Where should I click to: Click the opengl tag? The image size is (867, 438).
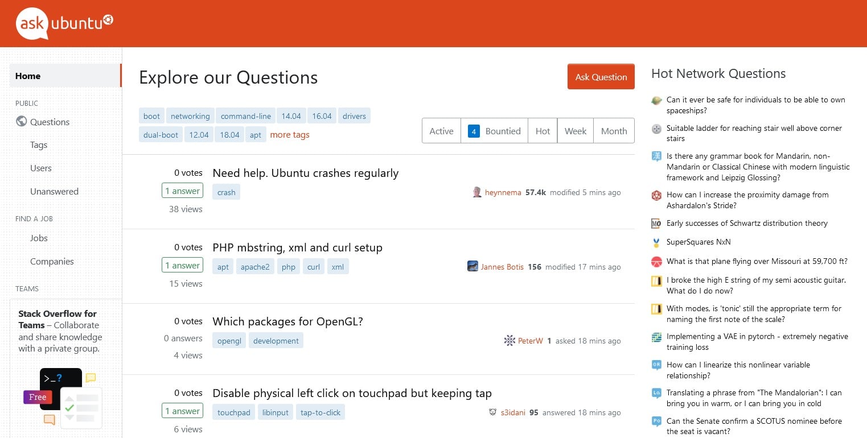coord(229,341)
